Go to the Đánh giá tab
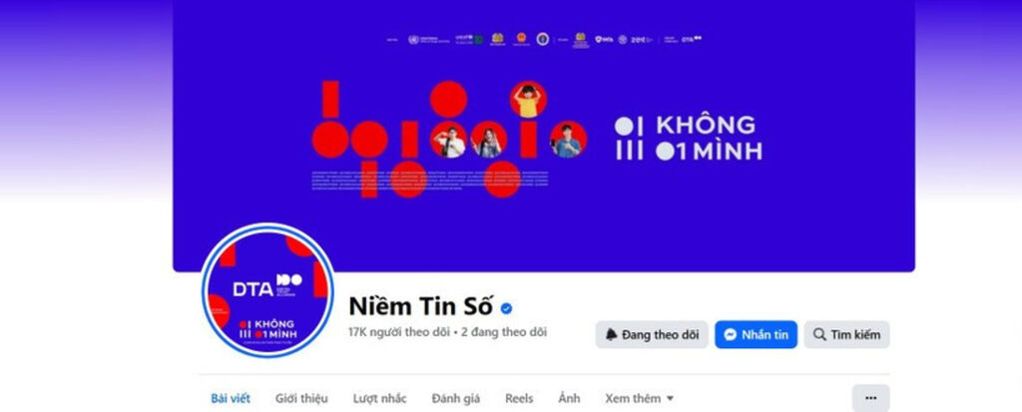The height and width of the screenshot is (412, 1022). 455,398
